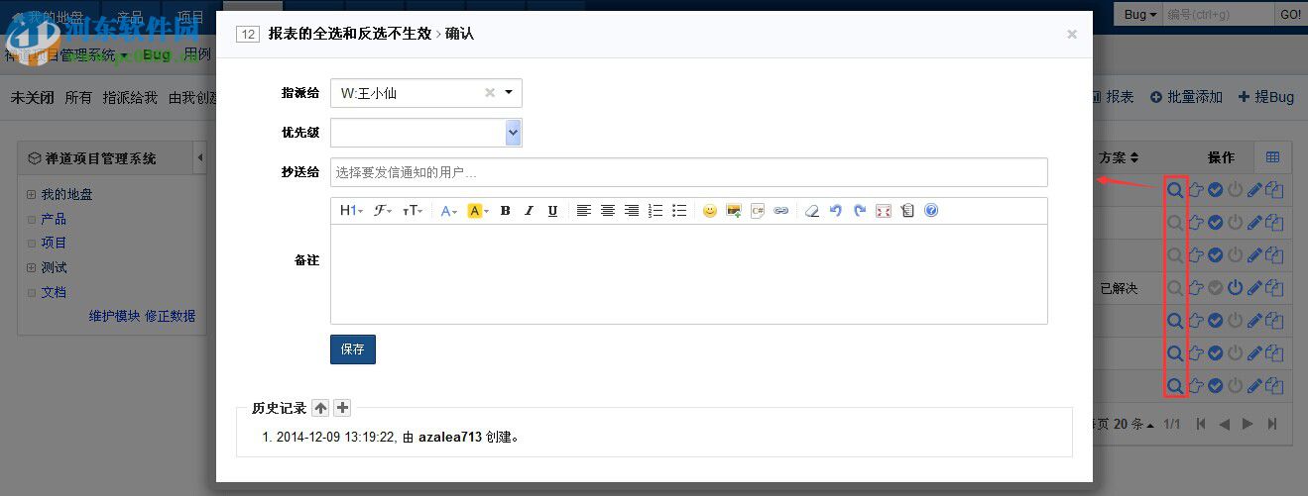This screenshot has width=1308, height=496.
Task: Toggle history details with the plus button
Action: coord(342,408)
